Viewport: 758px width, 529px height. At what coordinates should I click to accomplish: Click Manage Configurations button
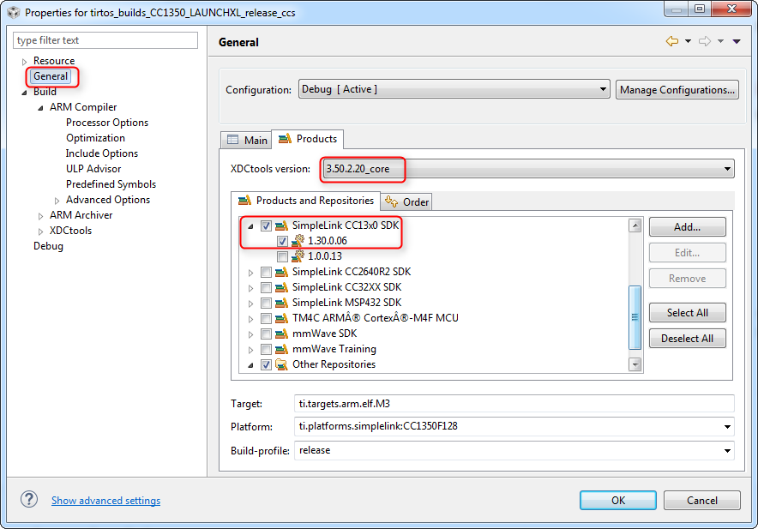[x=677, y=89]
